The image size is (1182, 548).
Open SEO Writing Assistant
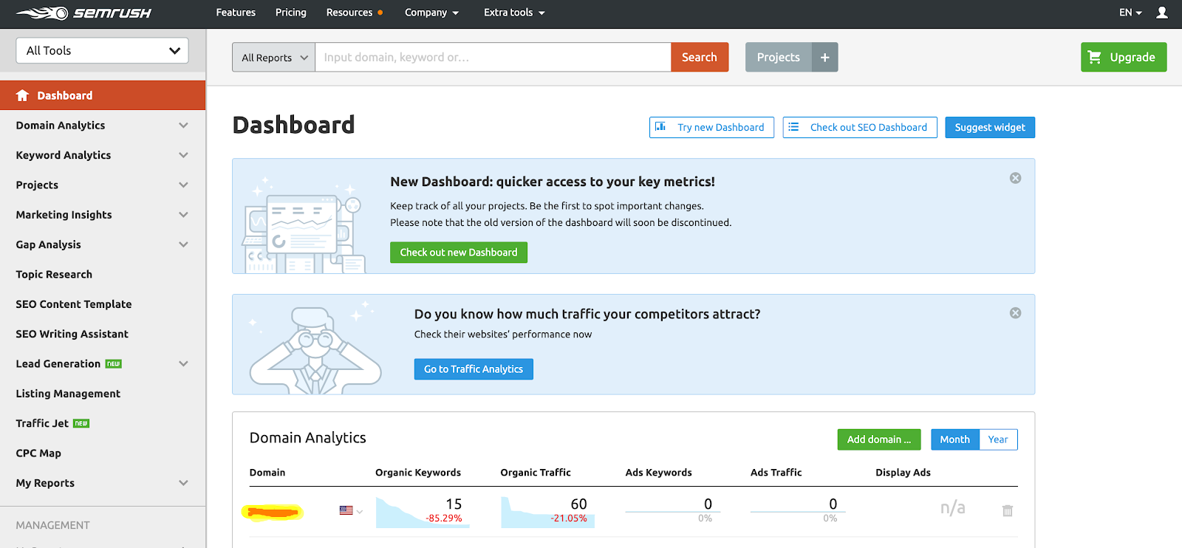click(x=72, y=334)
